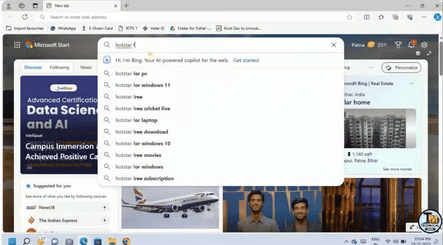
Task: Open the workspaces icon in title bar
Action: (22, 6)
